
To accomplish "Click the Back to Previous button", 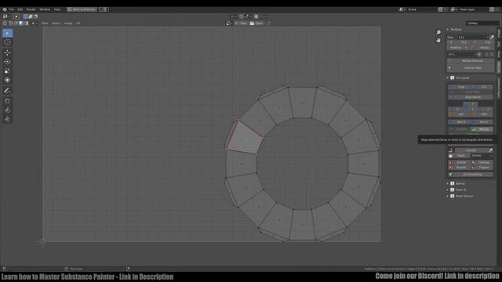I will [82, 9].
